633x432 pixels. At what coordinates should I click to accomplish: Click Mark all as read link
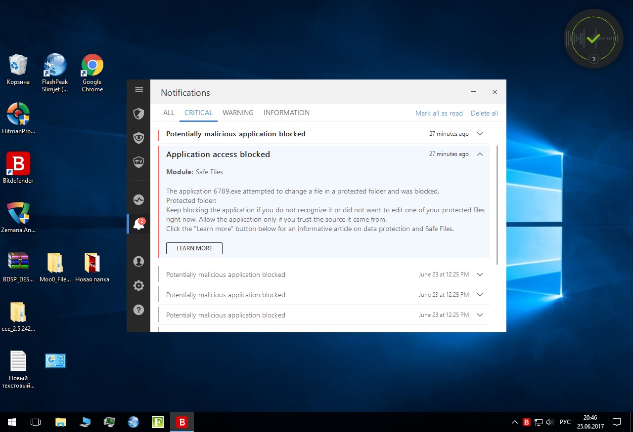(439, 113)
